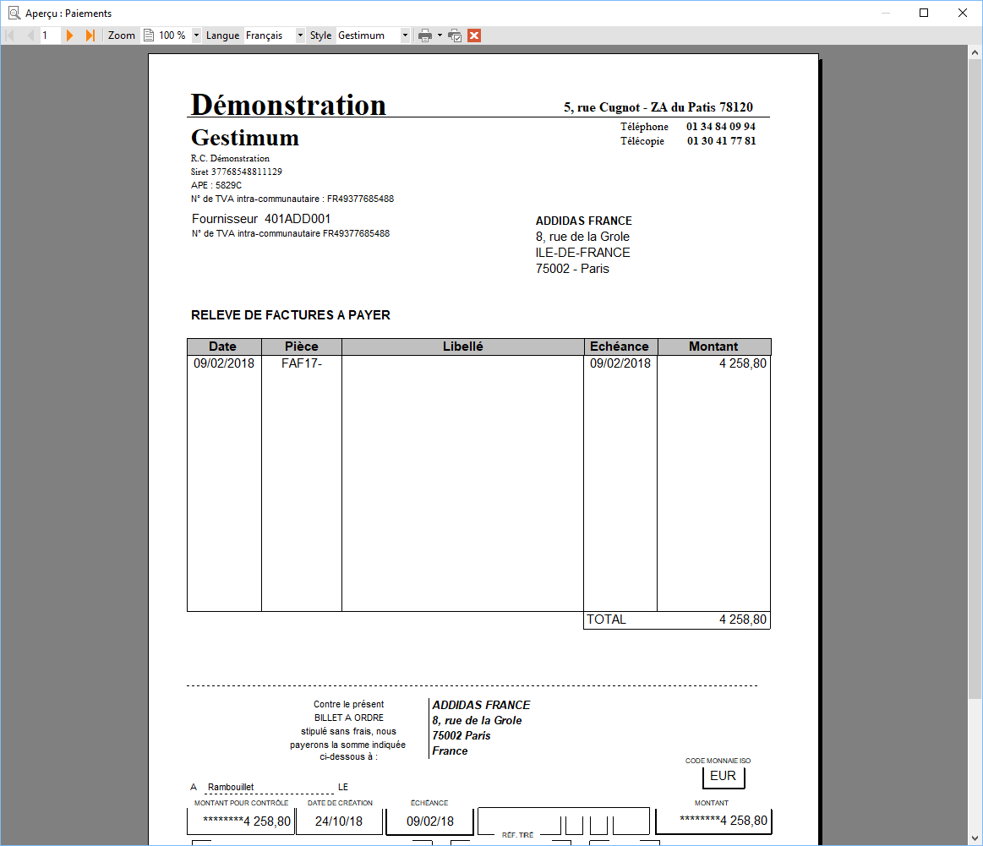Click the Aperçu window title icon
The image size is (983, 846).
(x=14, y=14)
